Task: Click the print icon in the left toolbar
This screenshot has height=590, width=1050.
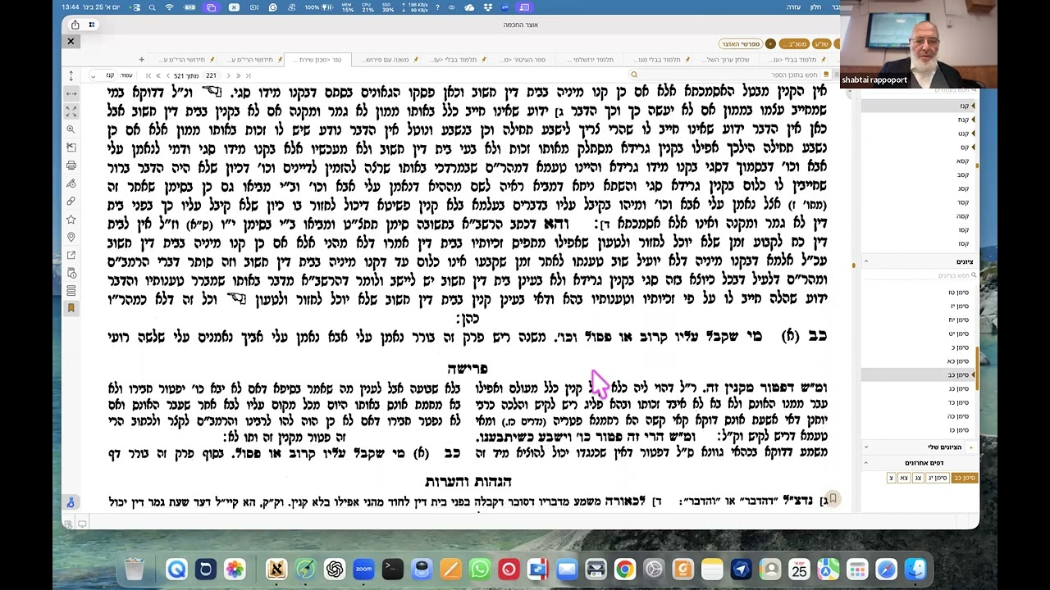Action: pyautogui.click(x=71, y=166)
